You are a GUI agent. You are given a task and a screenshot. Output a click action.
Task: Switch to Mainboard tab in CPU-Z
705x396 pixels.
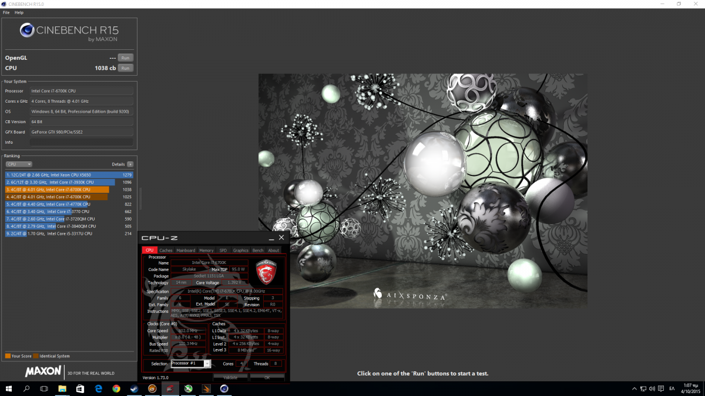tap(186, 251)
